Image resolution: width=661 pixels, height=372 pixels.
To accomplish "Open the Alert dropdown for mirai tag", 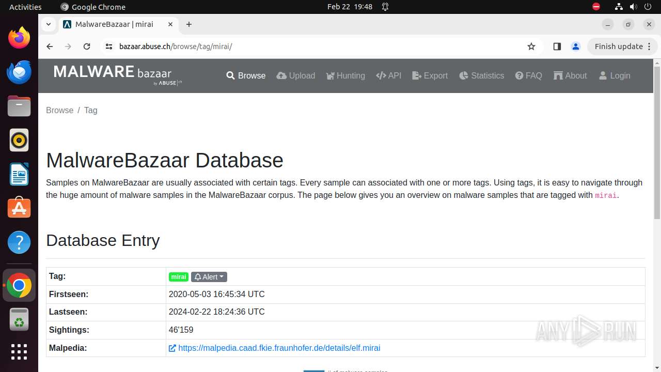I will coord(209,277).
